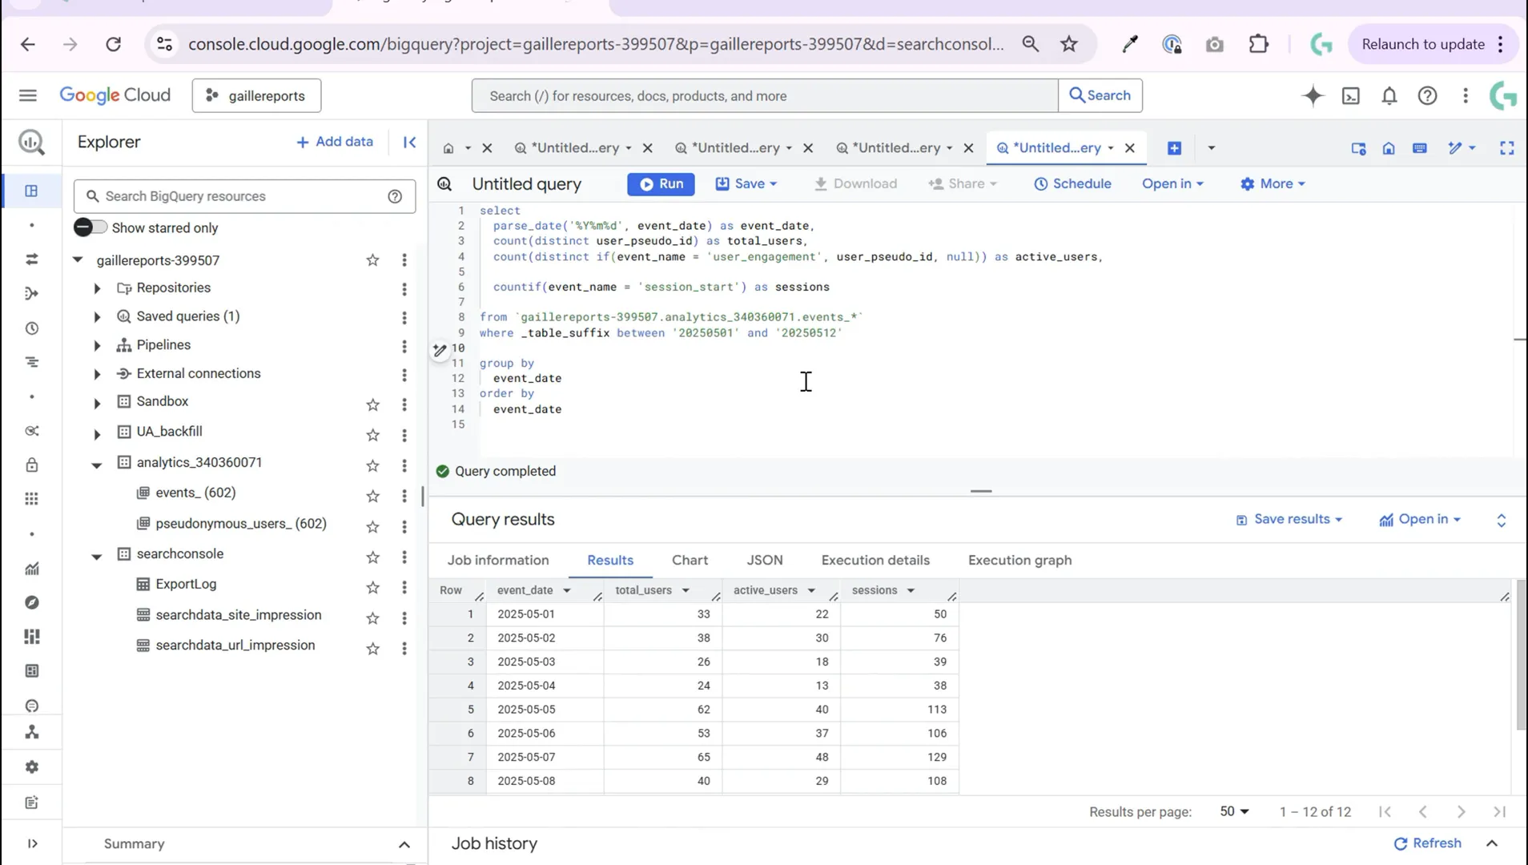Click the help icon in BigQuery search box

[395, 196]
